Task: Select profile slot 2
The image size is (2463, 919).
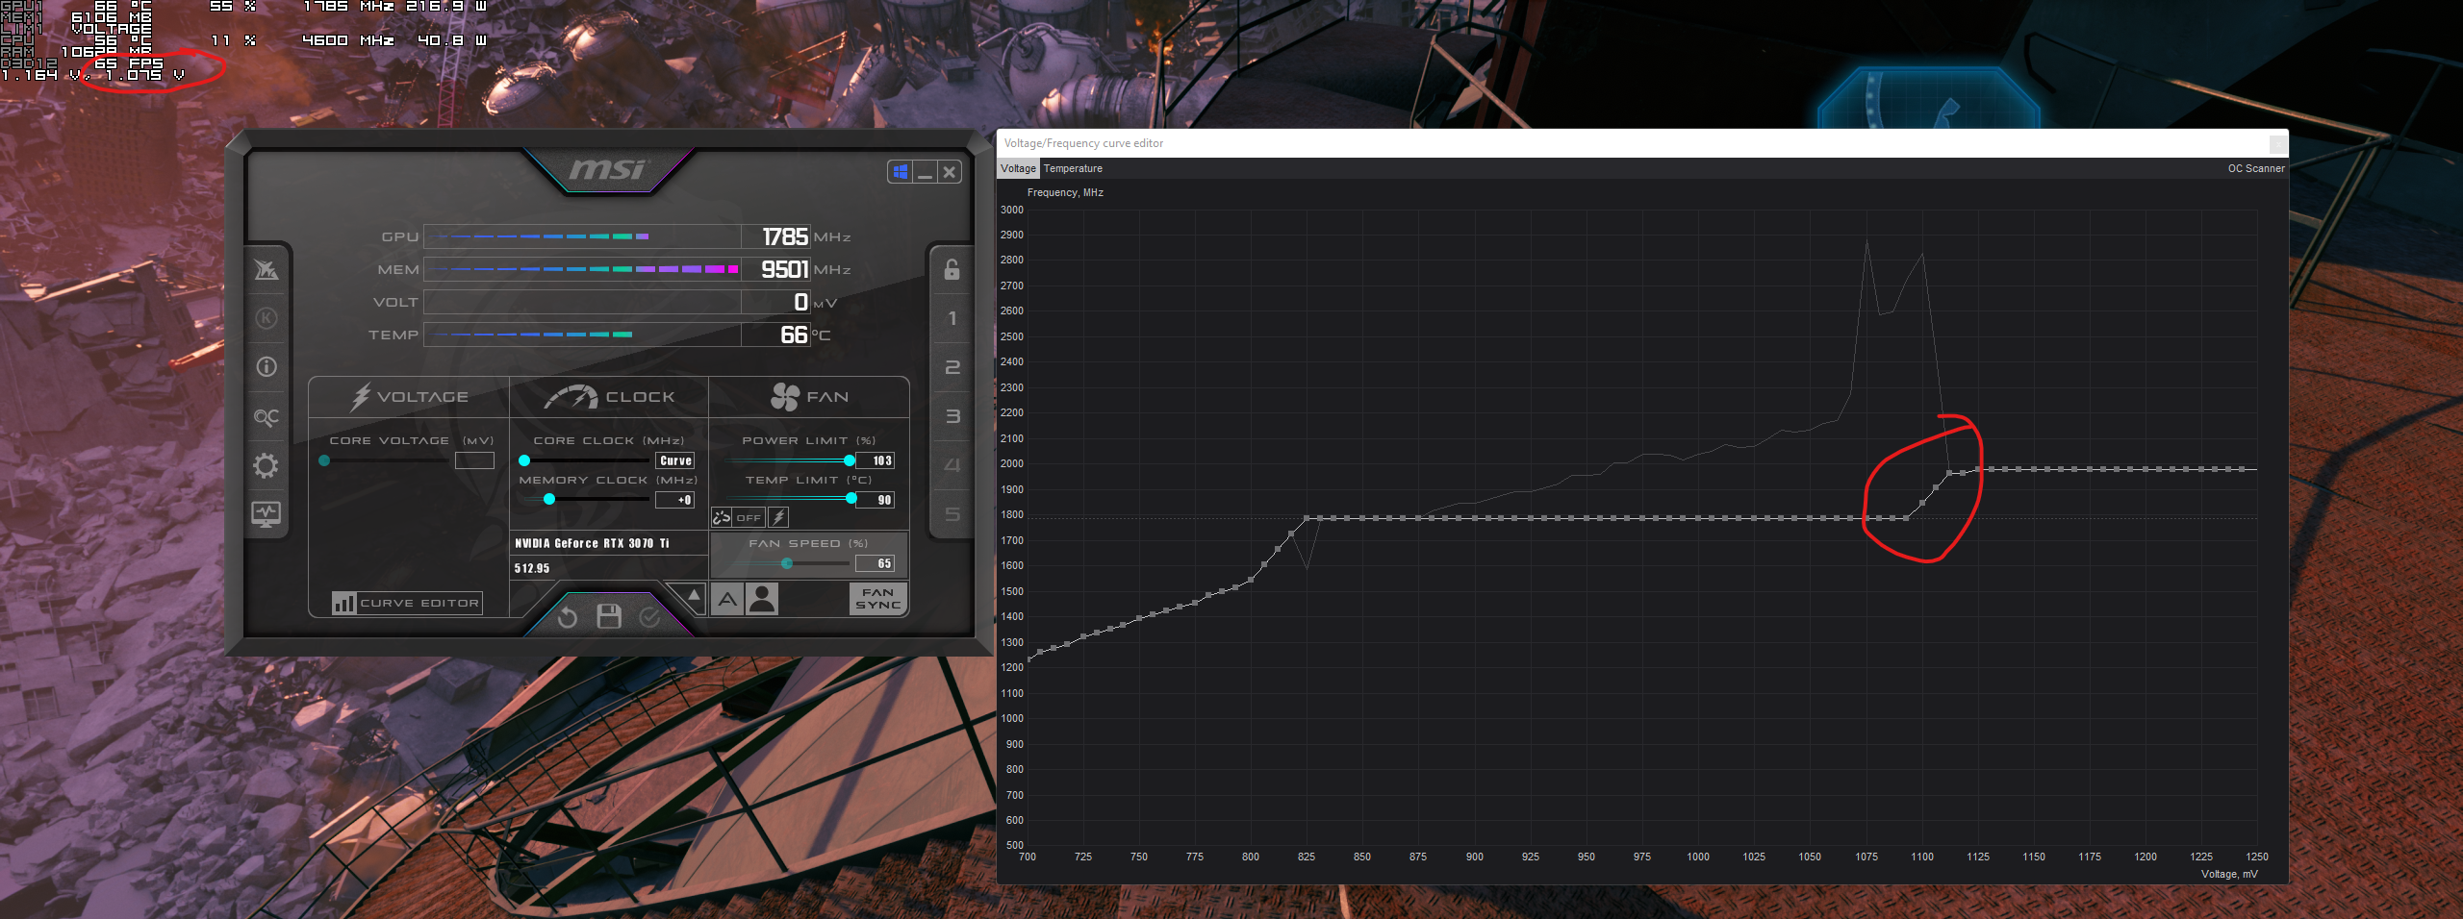Action: click(x=952, y=367)
